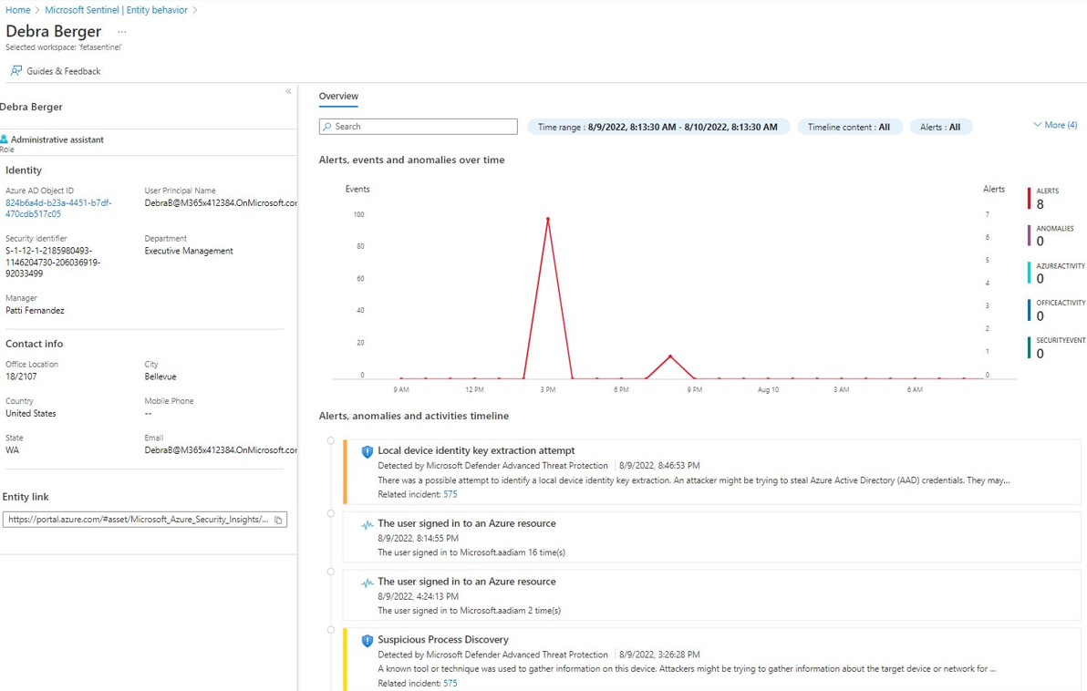Click in the Search input field
Image resolution: width=1087 pixels, height=691 pixels.
pos(418,127)
